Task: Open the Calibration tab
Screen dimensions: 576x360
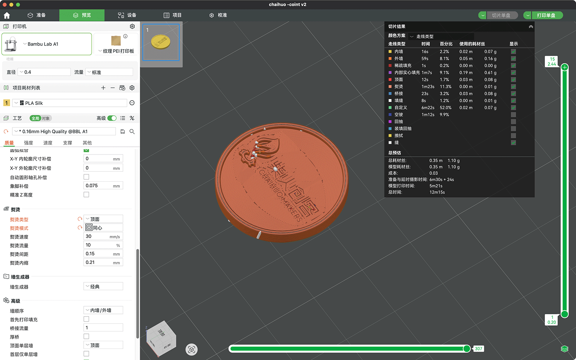Action: point(218,15)
